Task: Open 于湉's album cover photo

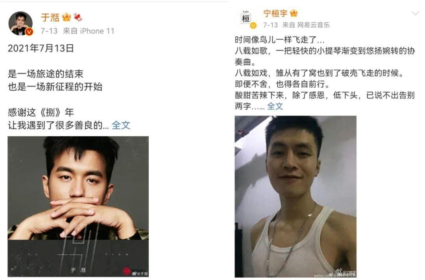Action: click(78, 207)
